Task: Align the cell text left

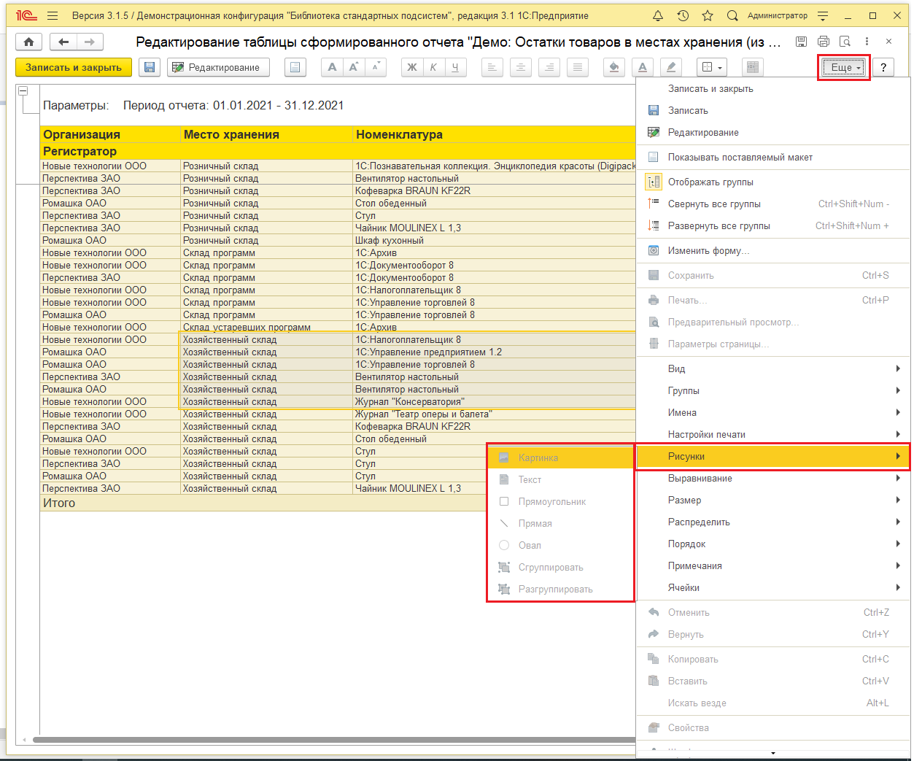Action: pyautogui.click(x=492, y=67)
